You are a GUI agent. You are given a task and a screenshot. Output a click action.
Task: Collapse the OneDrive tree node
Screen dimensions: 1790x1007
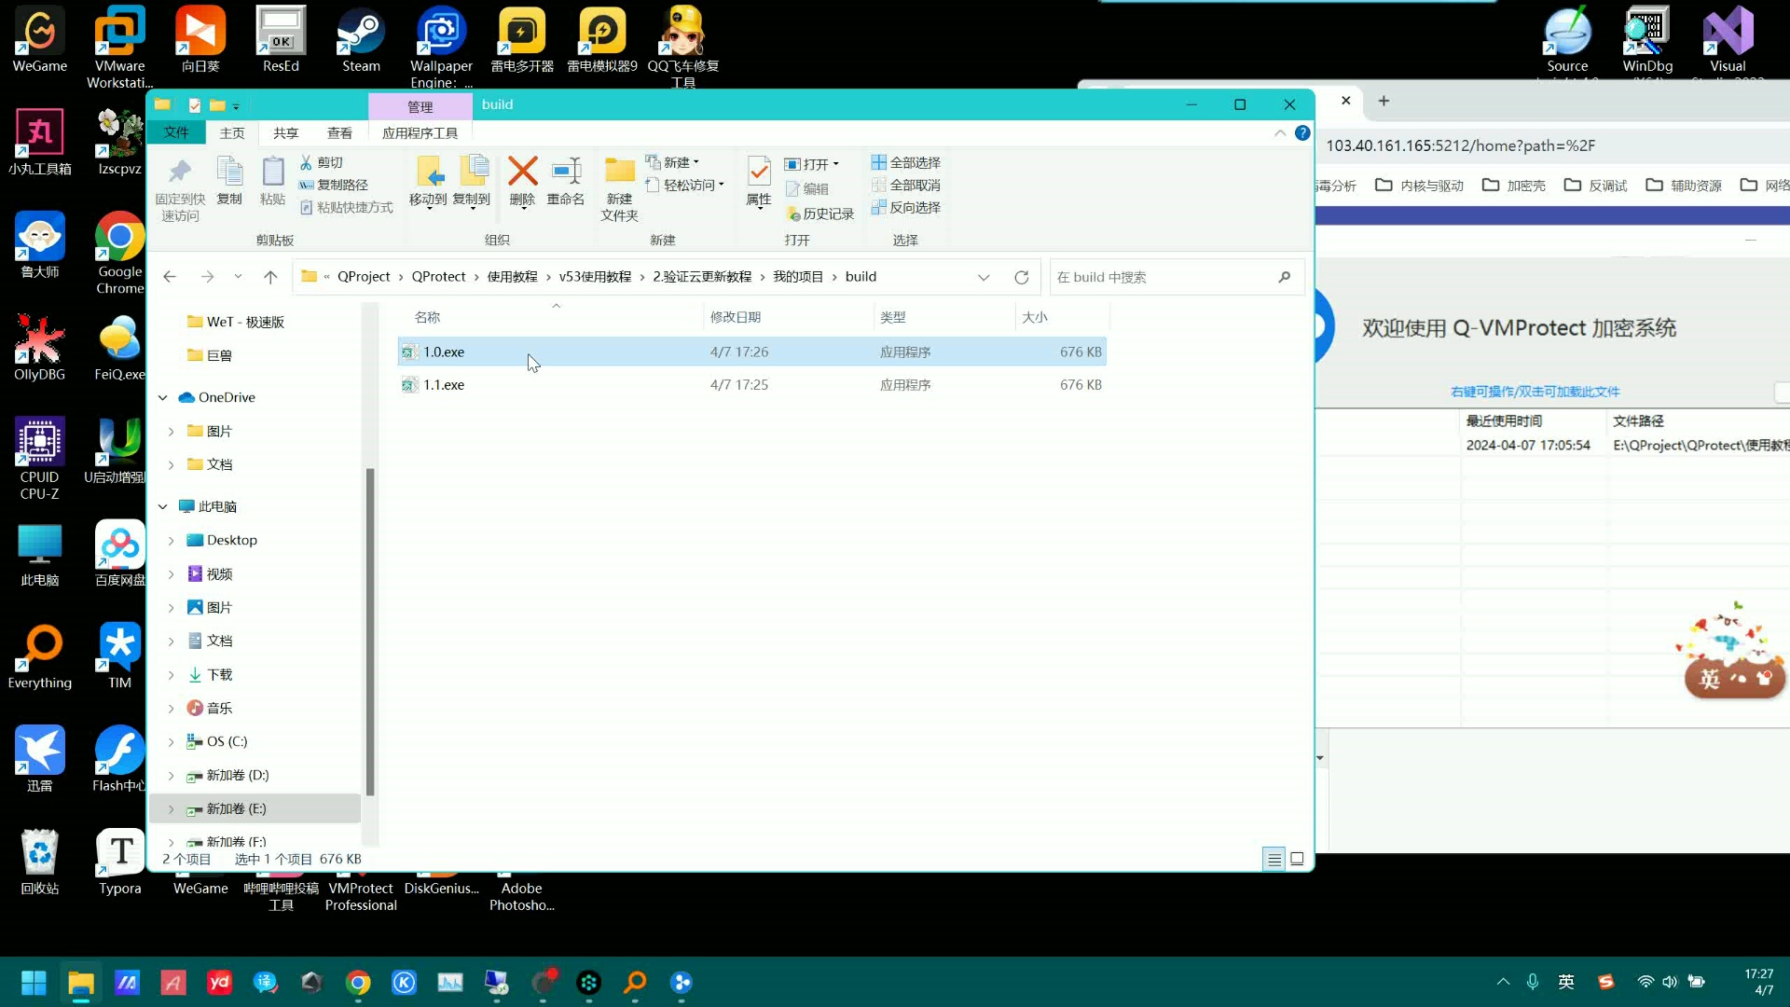163,397
